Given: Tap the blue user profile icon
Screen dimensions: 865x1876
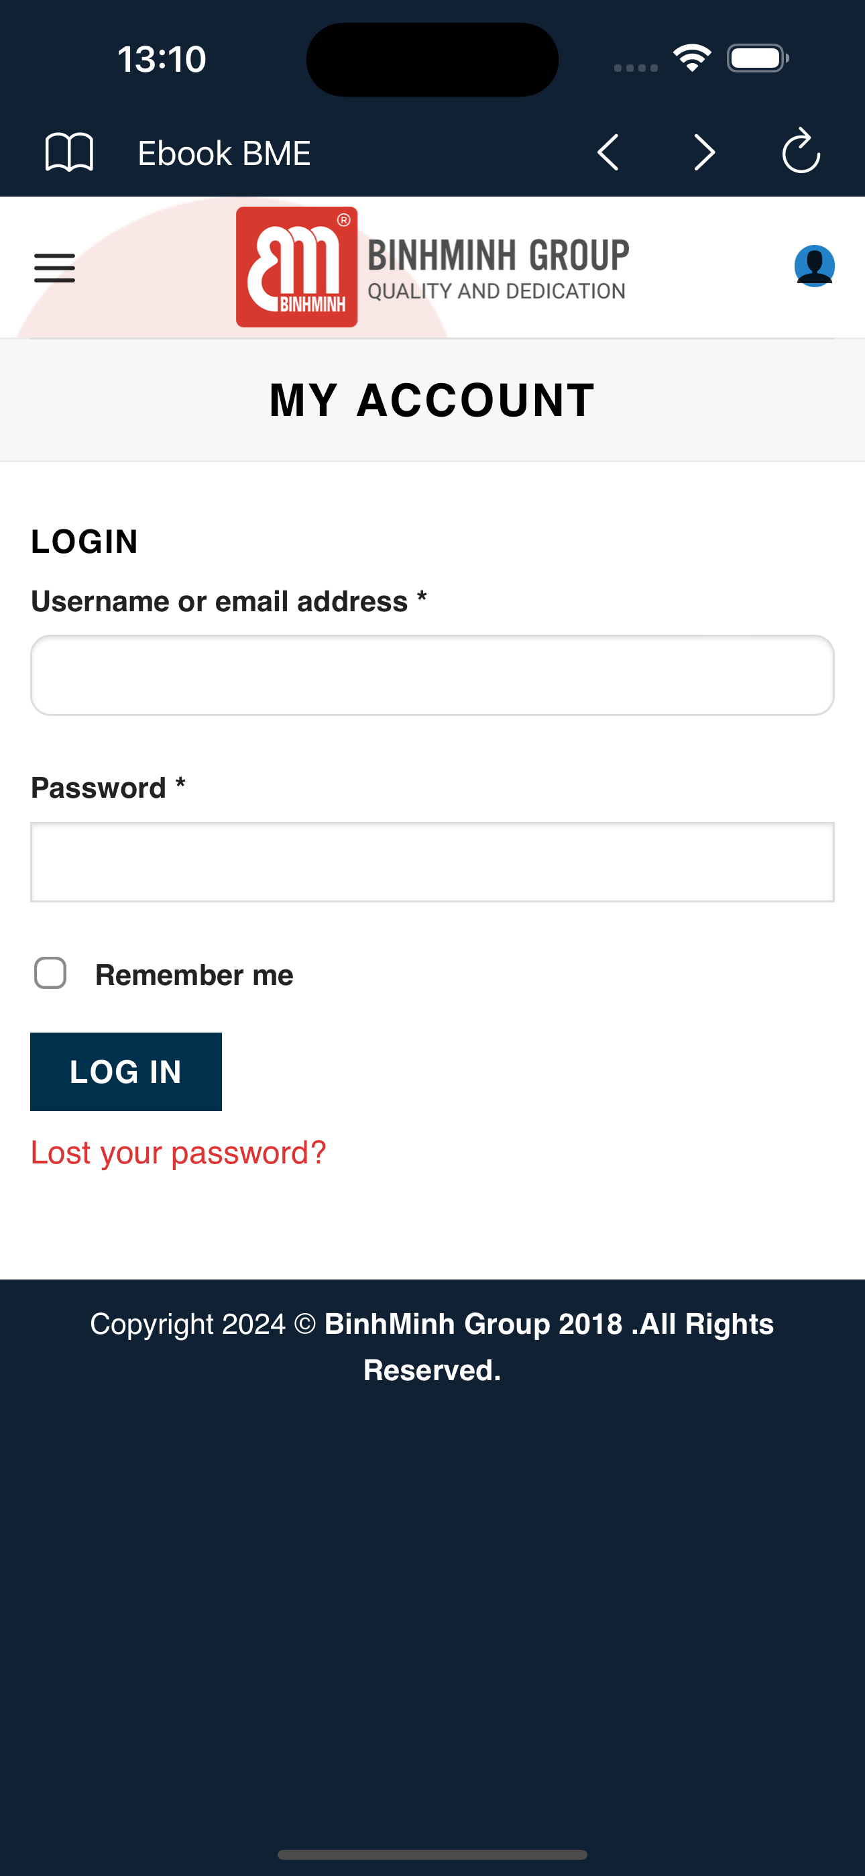Looking at the screenshot, I should click(x=814, y=266).
